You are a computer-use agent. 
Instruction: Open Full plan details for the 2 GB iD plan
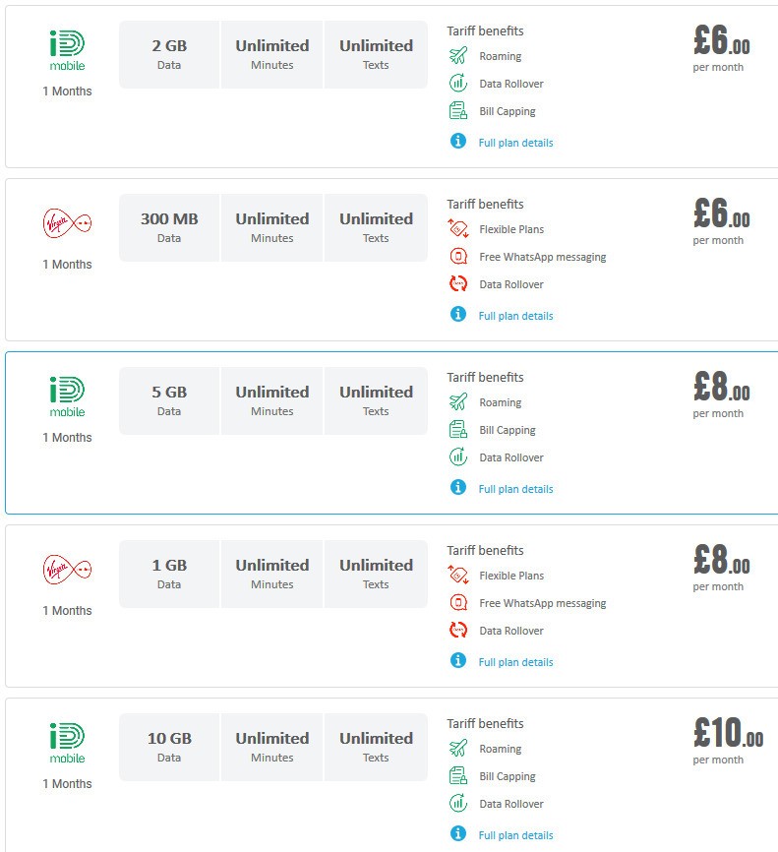[515, 142]
